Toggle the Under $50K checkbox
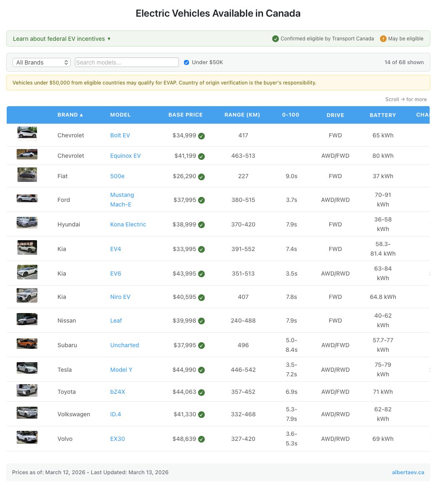432x485 pixels. pos(186,62)
